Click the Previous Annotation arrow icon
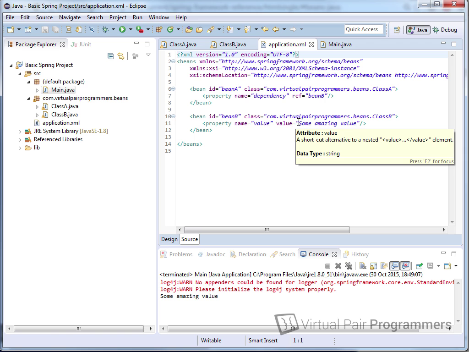The height and width of the screenshot is (352, 469). (x=247, y=29)
